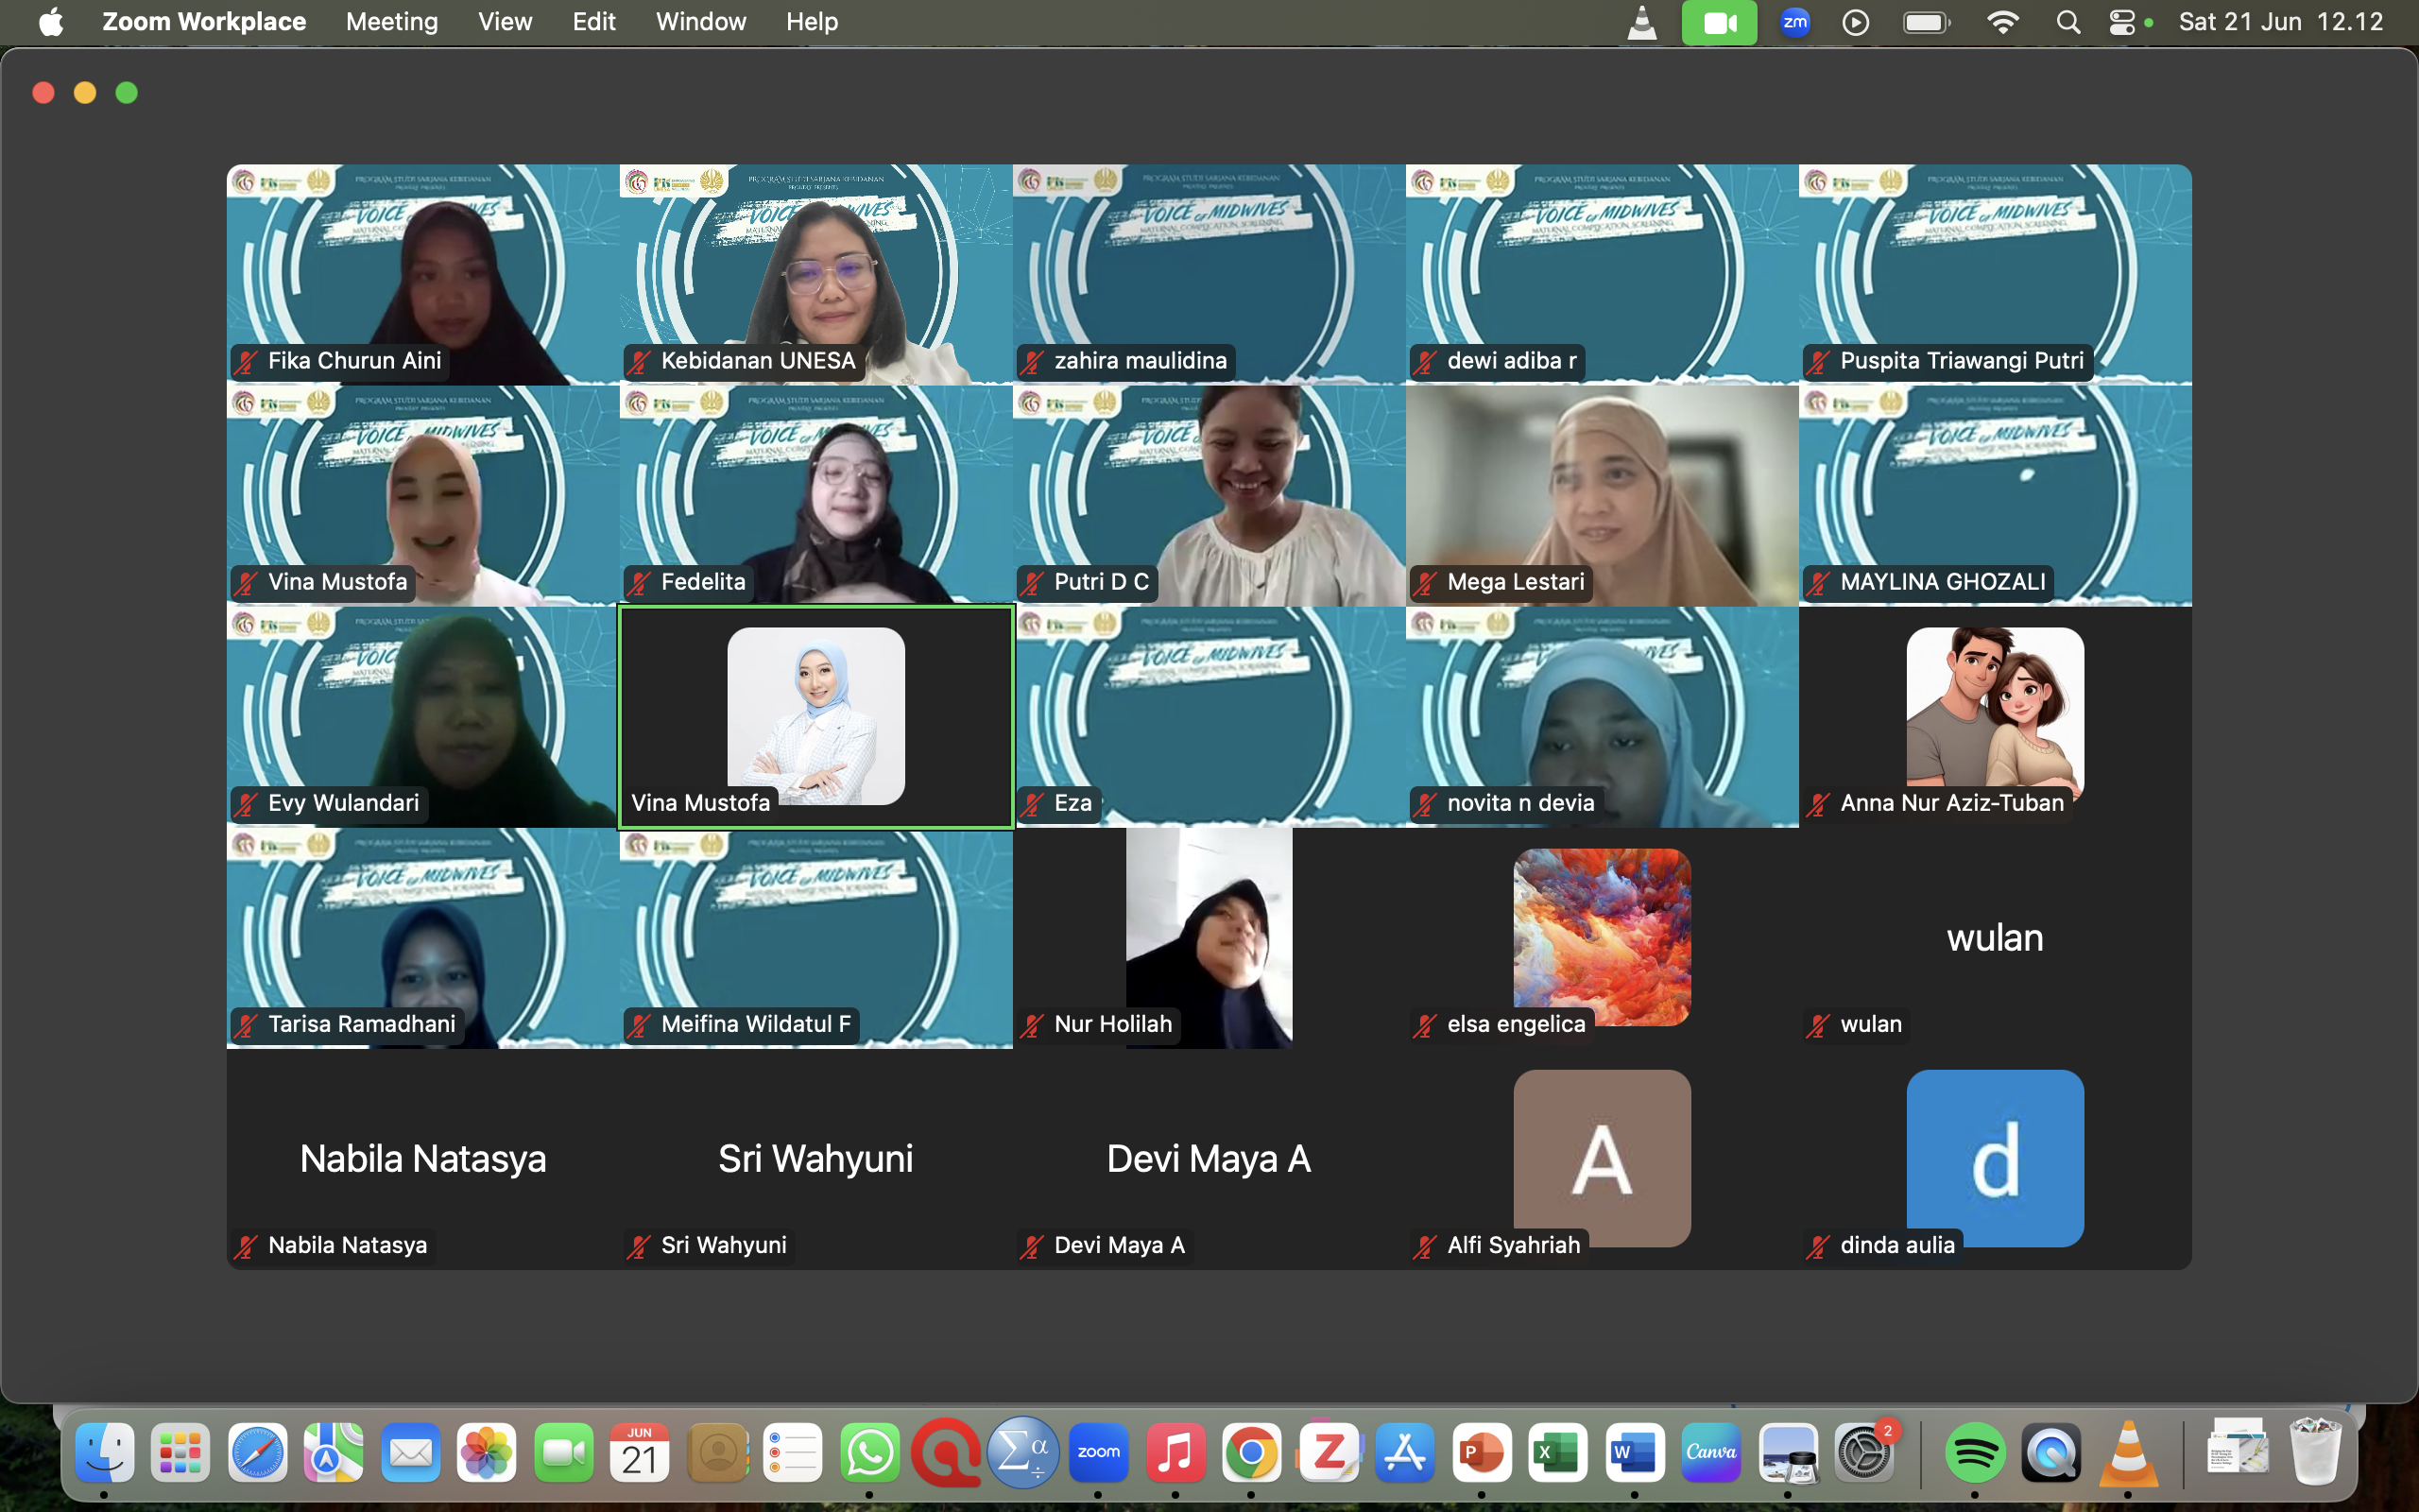
Task: Open the Meeting menu
Action: 392,22
